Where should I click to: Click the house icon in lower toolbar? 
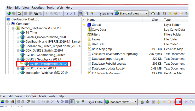tap(142, 102)
